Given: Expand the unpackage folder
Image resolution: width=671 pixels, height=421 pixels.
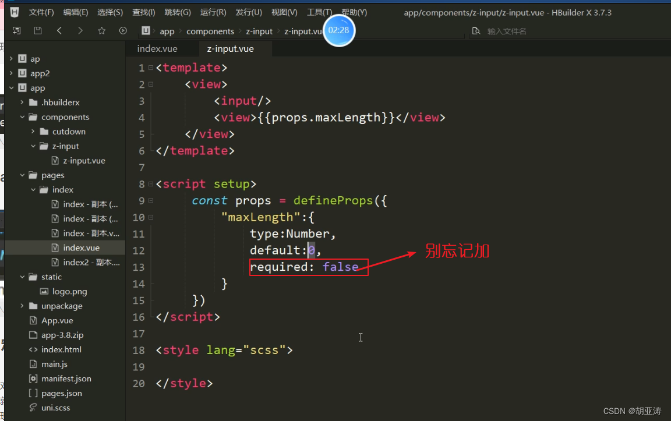Looking at the screenshot, I should [22, 306].
